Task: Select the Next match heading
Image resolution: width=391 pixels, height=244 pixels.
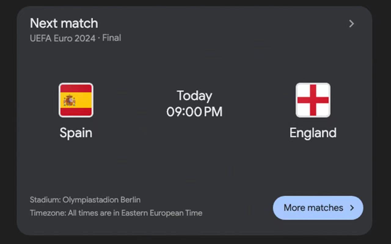Action: 64,24
